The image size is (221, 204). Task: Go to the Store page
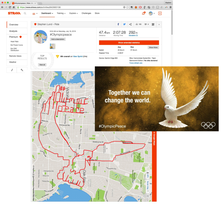tap(97, 13)
